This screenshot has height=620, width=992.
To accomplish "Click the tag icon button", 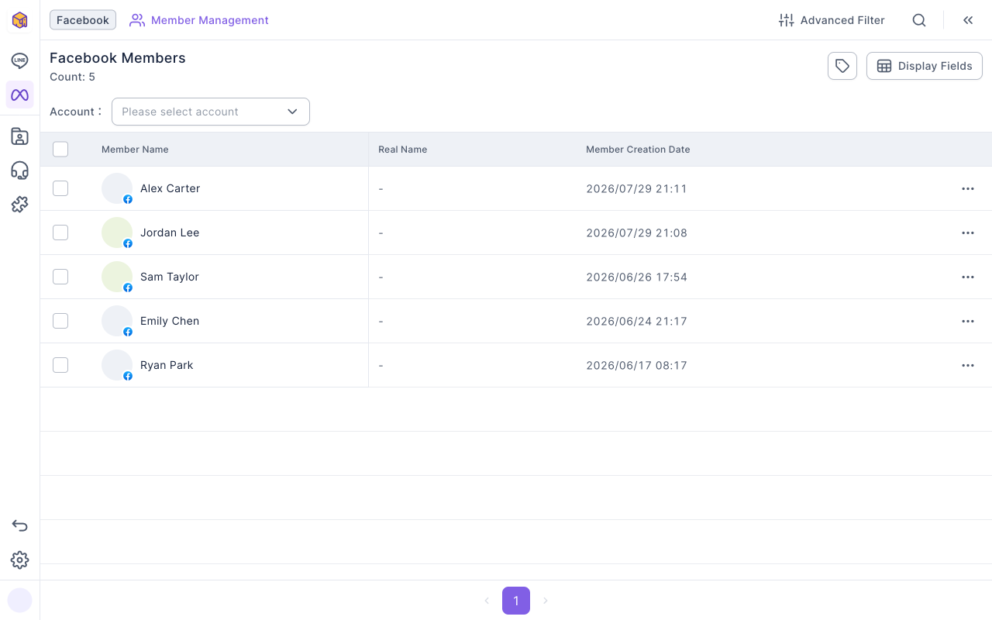I will click(842, 66).
